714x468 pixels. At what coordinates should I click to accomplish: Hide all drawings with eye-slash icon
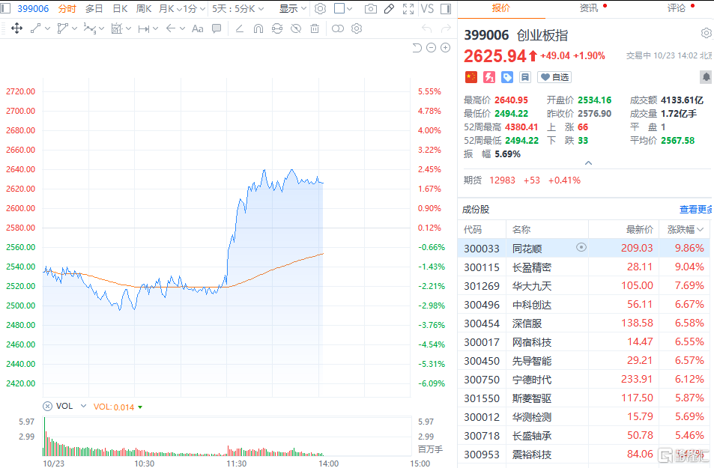296,28
